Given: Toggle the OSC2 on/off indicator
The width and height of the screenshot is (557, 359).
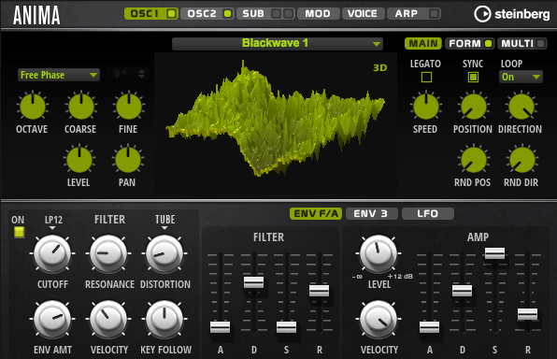Looking at the screenshot, I should coord(227,13).
